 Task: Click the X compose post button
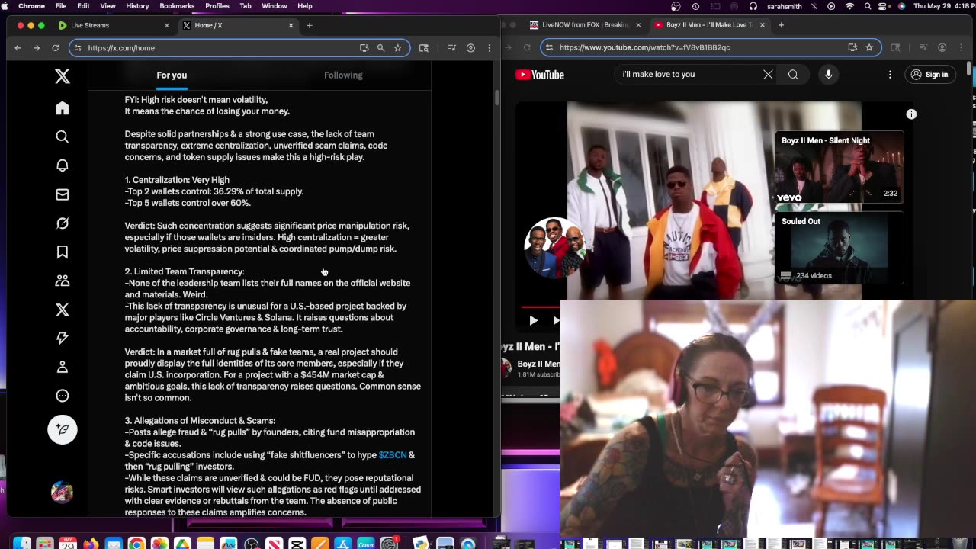point(63,429)
